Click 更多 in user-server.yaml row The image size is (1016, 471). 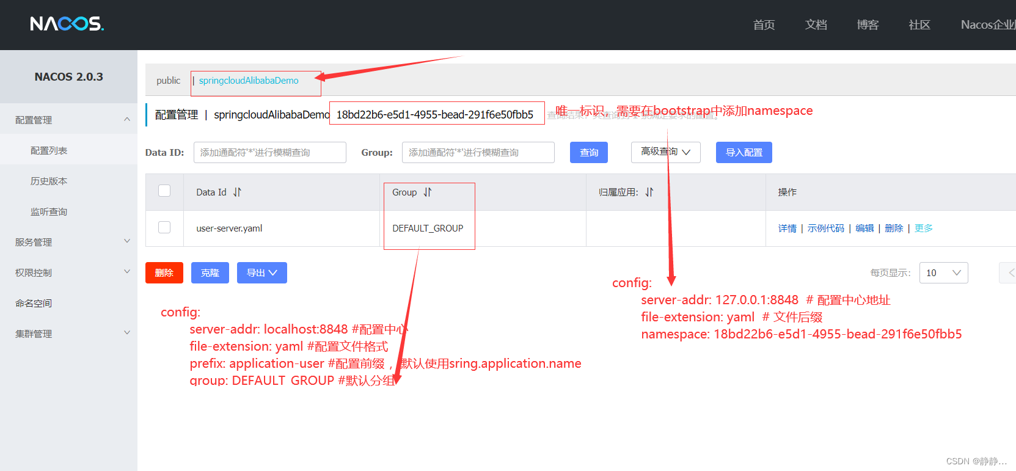924,228
